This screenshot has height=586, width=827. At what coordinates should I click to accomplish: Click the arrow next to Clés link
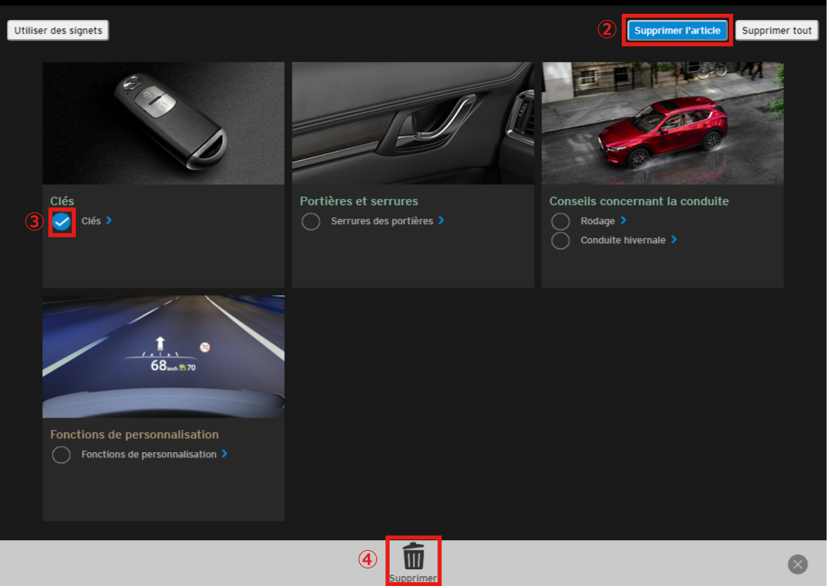point(110,220)
